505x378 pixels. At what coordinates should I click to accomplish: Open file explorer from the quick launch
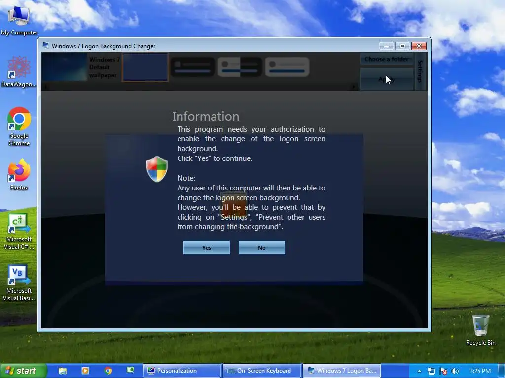pos(63,371)
